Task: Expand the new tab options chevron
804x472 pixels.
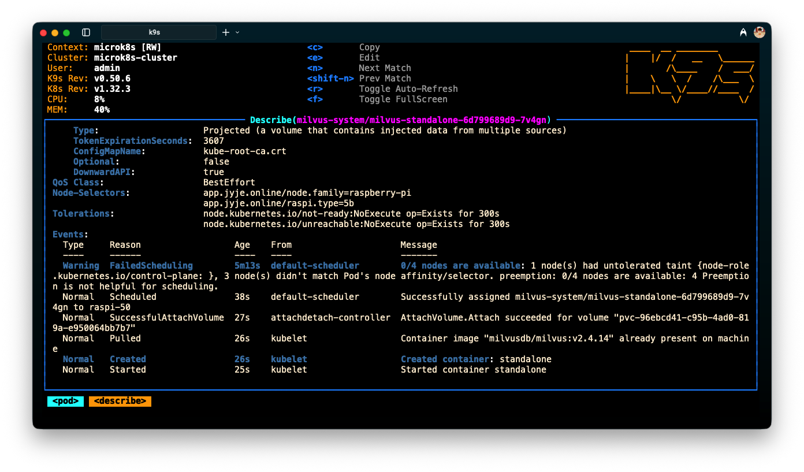Action: tap(237, 32)
